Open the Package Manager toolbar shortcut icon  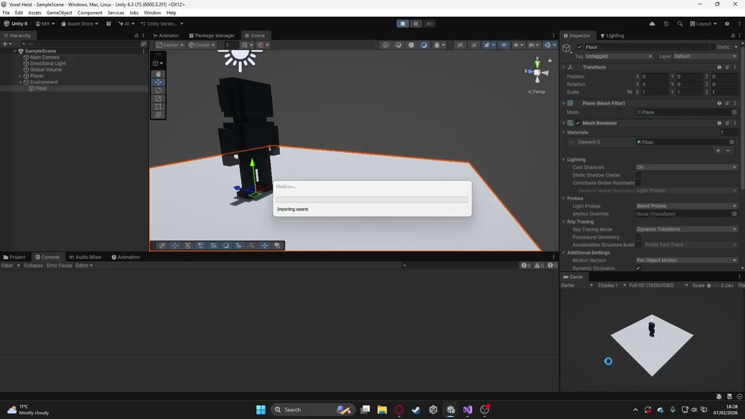pyautogui.click(x=108, y=24)
